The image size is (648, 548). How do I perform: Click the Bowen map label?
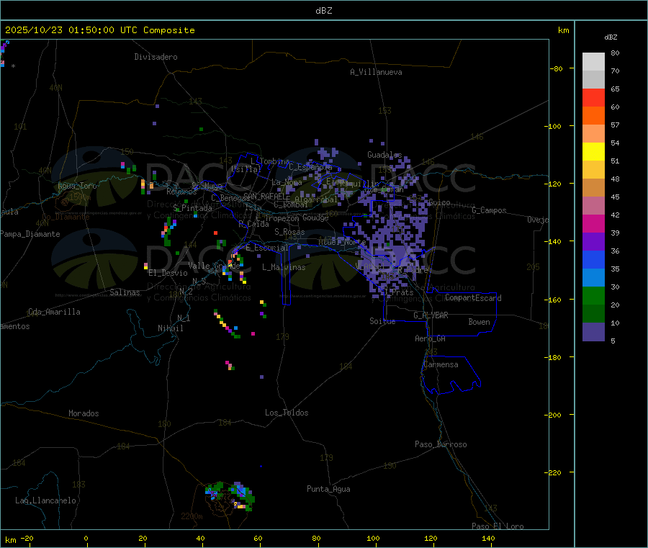pos(480,322)
